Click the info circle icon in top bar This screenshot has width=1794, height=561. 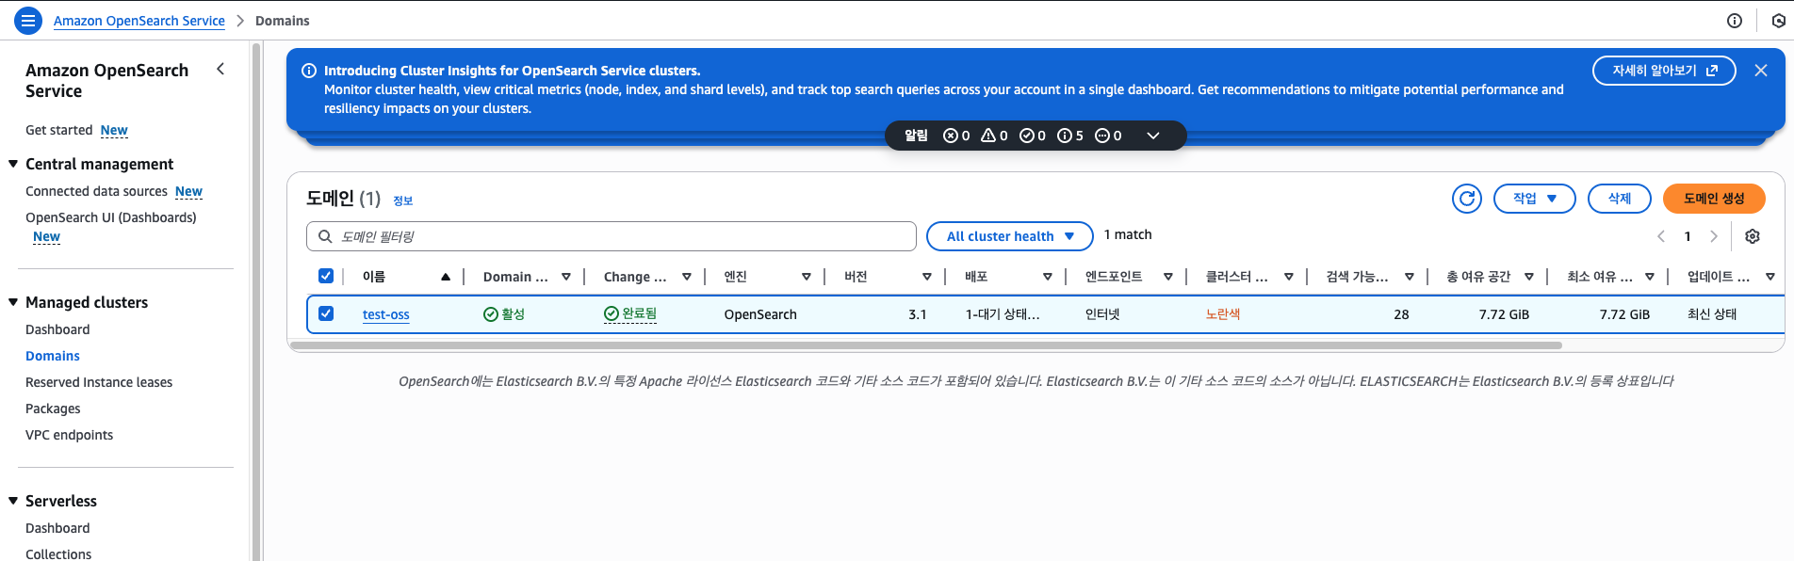(x=1734, y=21)
